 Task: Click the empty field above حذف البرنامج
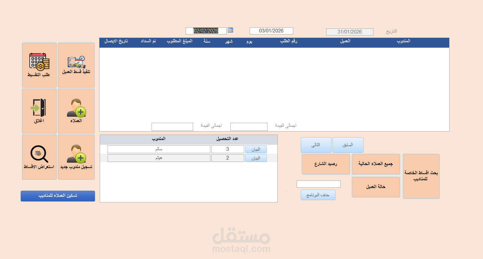(x=319, y=184)
